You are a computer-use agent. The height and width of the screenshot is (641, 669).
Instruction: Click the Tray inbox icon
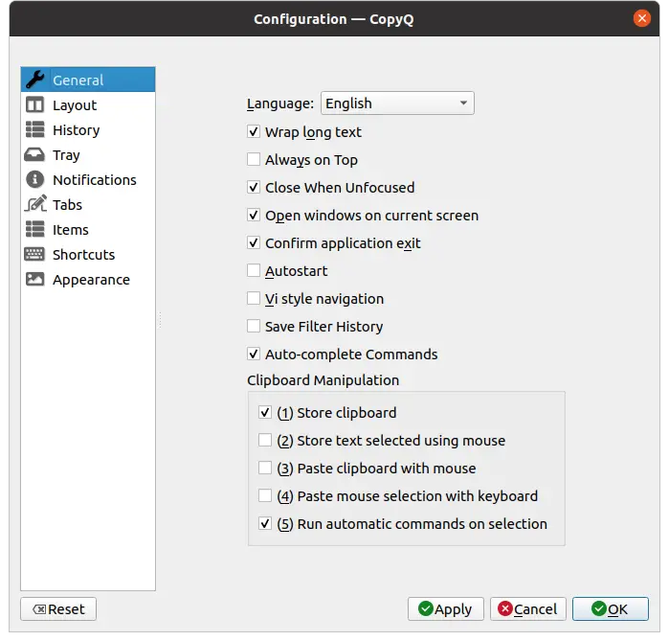(x=34, y=155)
